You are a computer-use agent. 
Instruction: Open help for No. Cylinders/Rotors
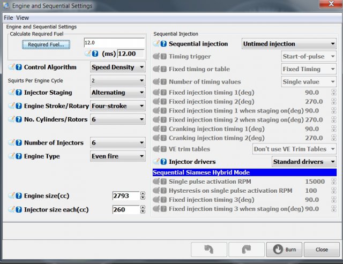pyautogui.click(x=19, y=119)
